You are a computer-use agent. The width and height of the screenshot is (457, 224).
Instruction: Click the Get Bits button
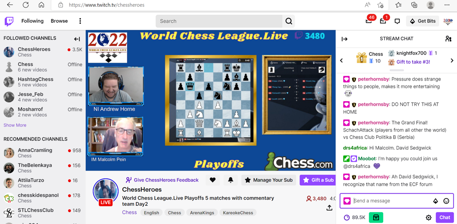point(422,21)
